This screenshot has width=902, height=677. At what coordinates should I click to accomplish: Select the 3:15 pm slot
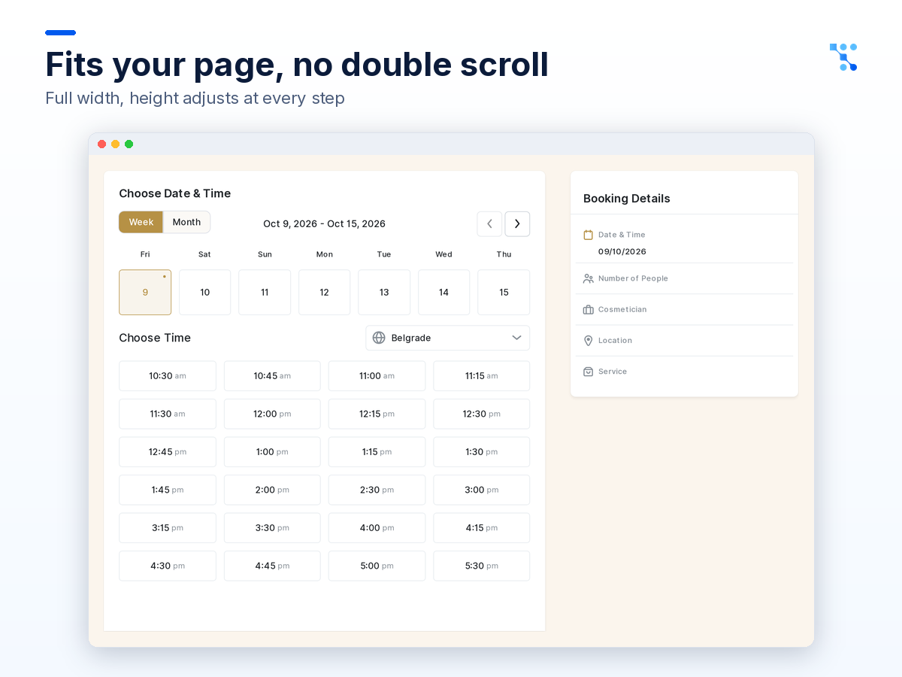click(168, 528)
